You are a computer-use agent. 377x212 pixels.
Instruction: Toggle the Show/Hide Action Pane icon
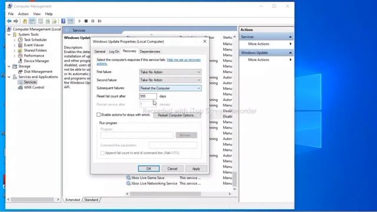71,21
